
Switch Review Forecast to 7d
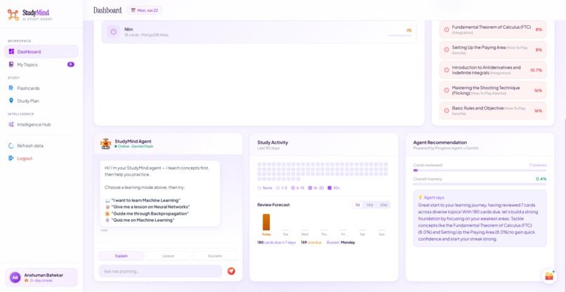[x=357, y=205]
